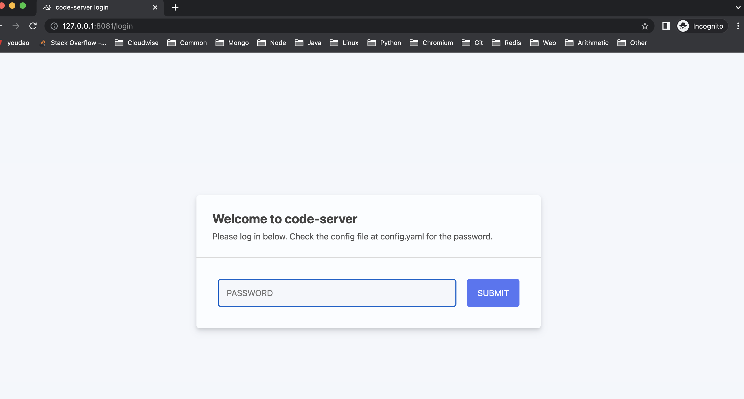Image resolution: width=744 pixels, height=399 pixels.
Task: Click the Mongo bookmark folder icon
Action: 220,42
